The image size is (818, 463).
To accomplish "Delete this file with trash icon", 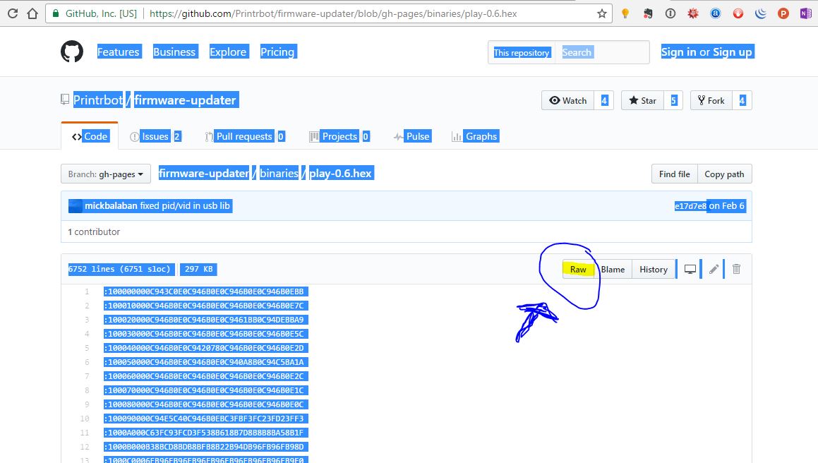I will click(736, 270).
